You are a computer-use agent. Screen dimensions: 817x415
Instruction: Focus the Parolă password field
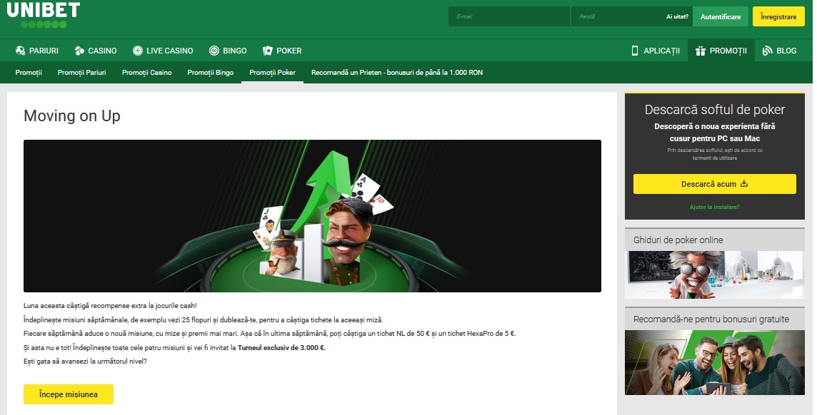[617, 16]
